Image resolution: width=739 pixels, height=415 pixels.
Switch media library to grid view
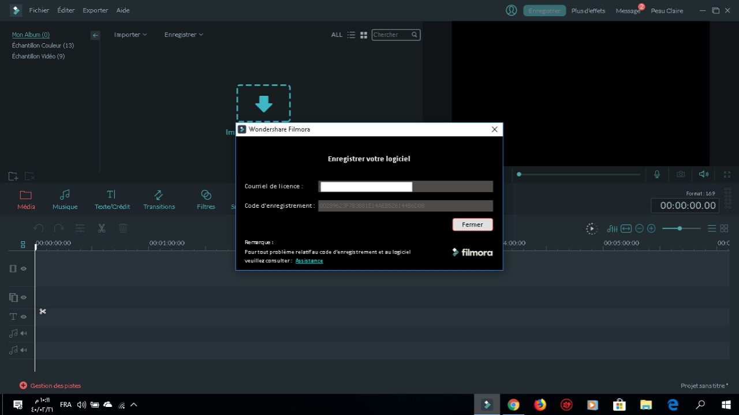[364, 35]
